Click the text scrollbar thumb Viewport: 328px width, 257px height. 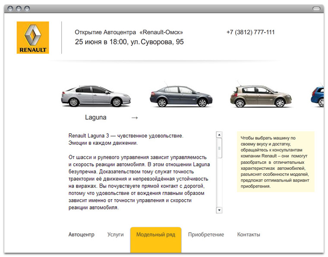click(x=219, y=148)
